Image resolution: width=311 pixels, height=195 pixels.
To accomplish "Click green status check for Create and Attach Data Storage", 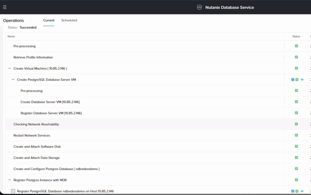I will point(296,158).
